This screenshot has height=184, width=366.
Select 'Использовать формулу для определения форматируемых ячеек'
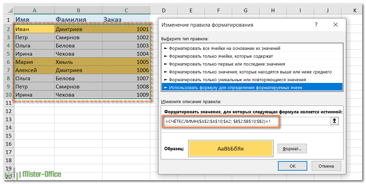tap(236, 87)
